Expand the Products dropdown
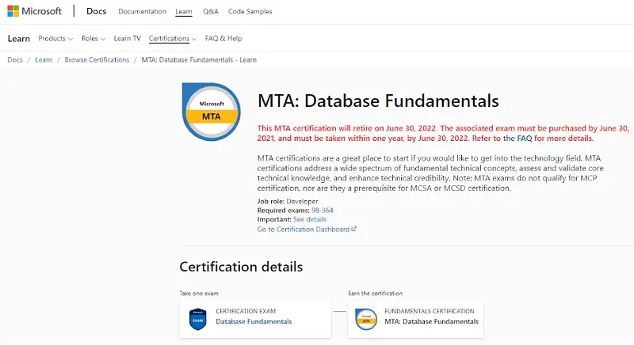Screen dimensions: 634x345 pos(55,38)
